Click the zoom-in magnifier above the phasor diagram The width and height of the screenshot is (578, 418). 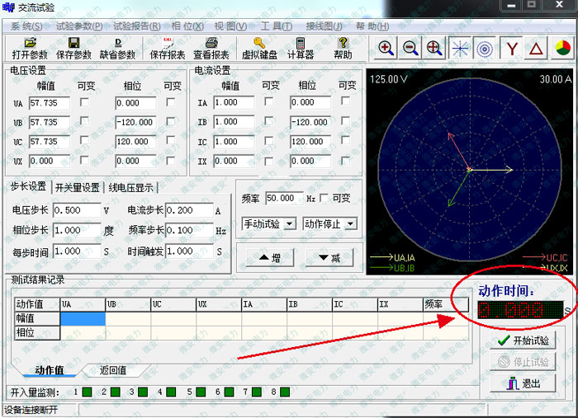386,48
